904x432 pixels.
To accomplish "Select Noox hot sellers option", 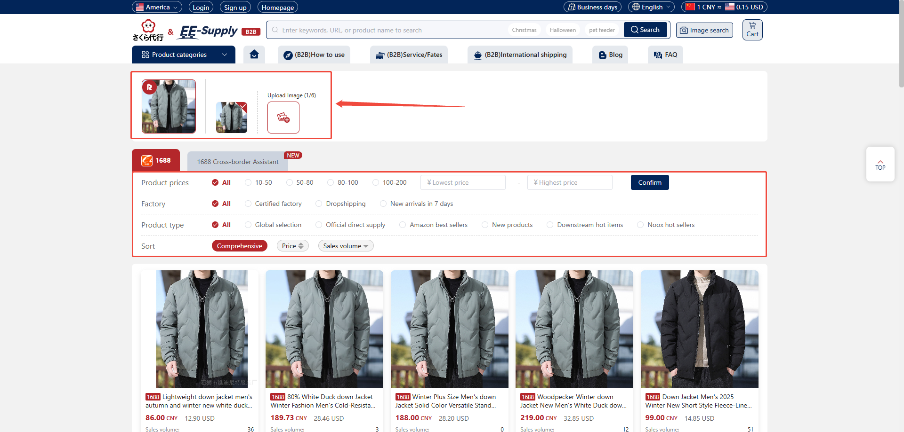I will coord(666,225).
